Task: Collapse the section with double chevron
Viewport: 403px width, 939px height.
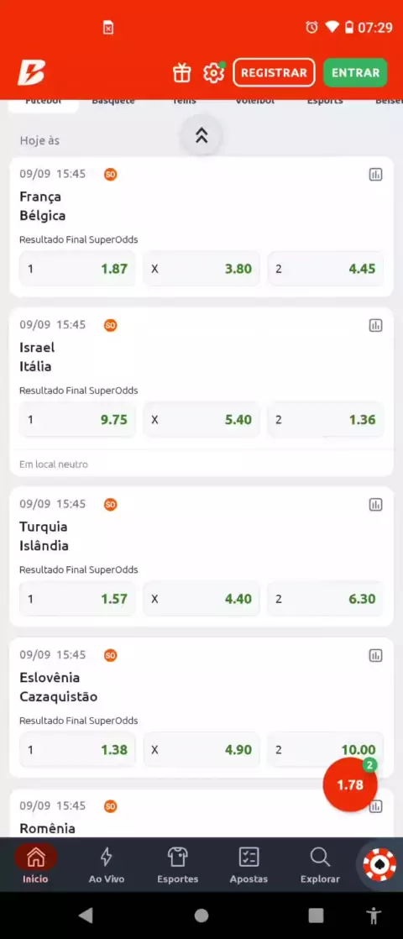Action: coord(201,135)
